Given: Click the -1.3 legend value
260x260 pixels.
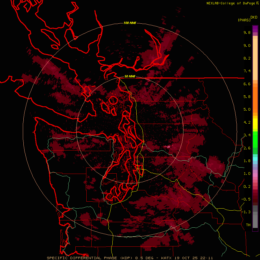Looking at the screenshot, I should tap(246, 212).
